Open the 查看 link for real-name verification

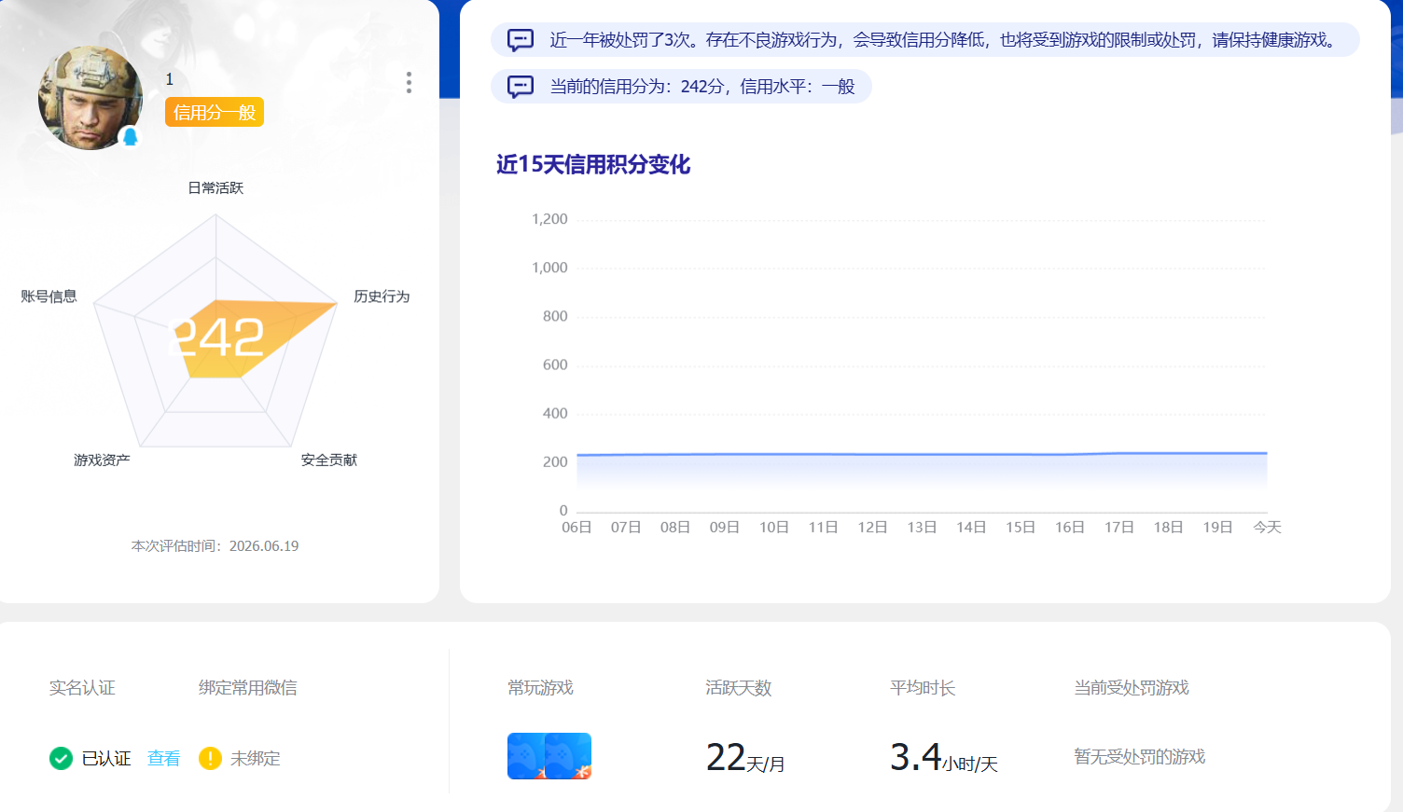pyautogui.click(x=164, y=758)
